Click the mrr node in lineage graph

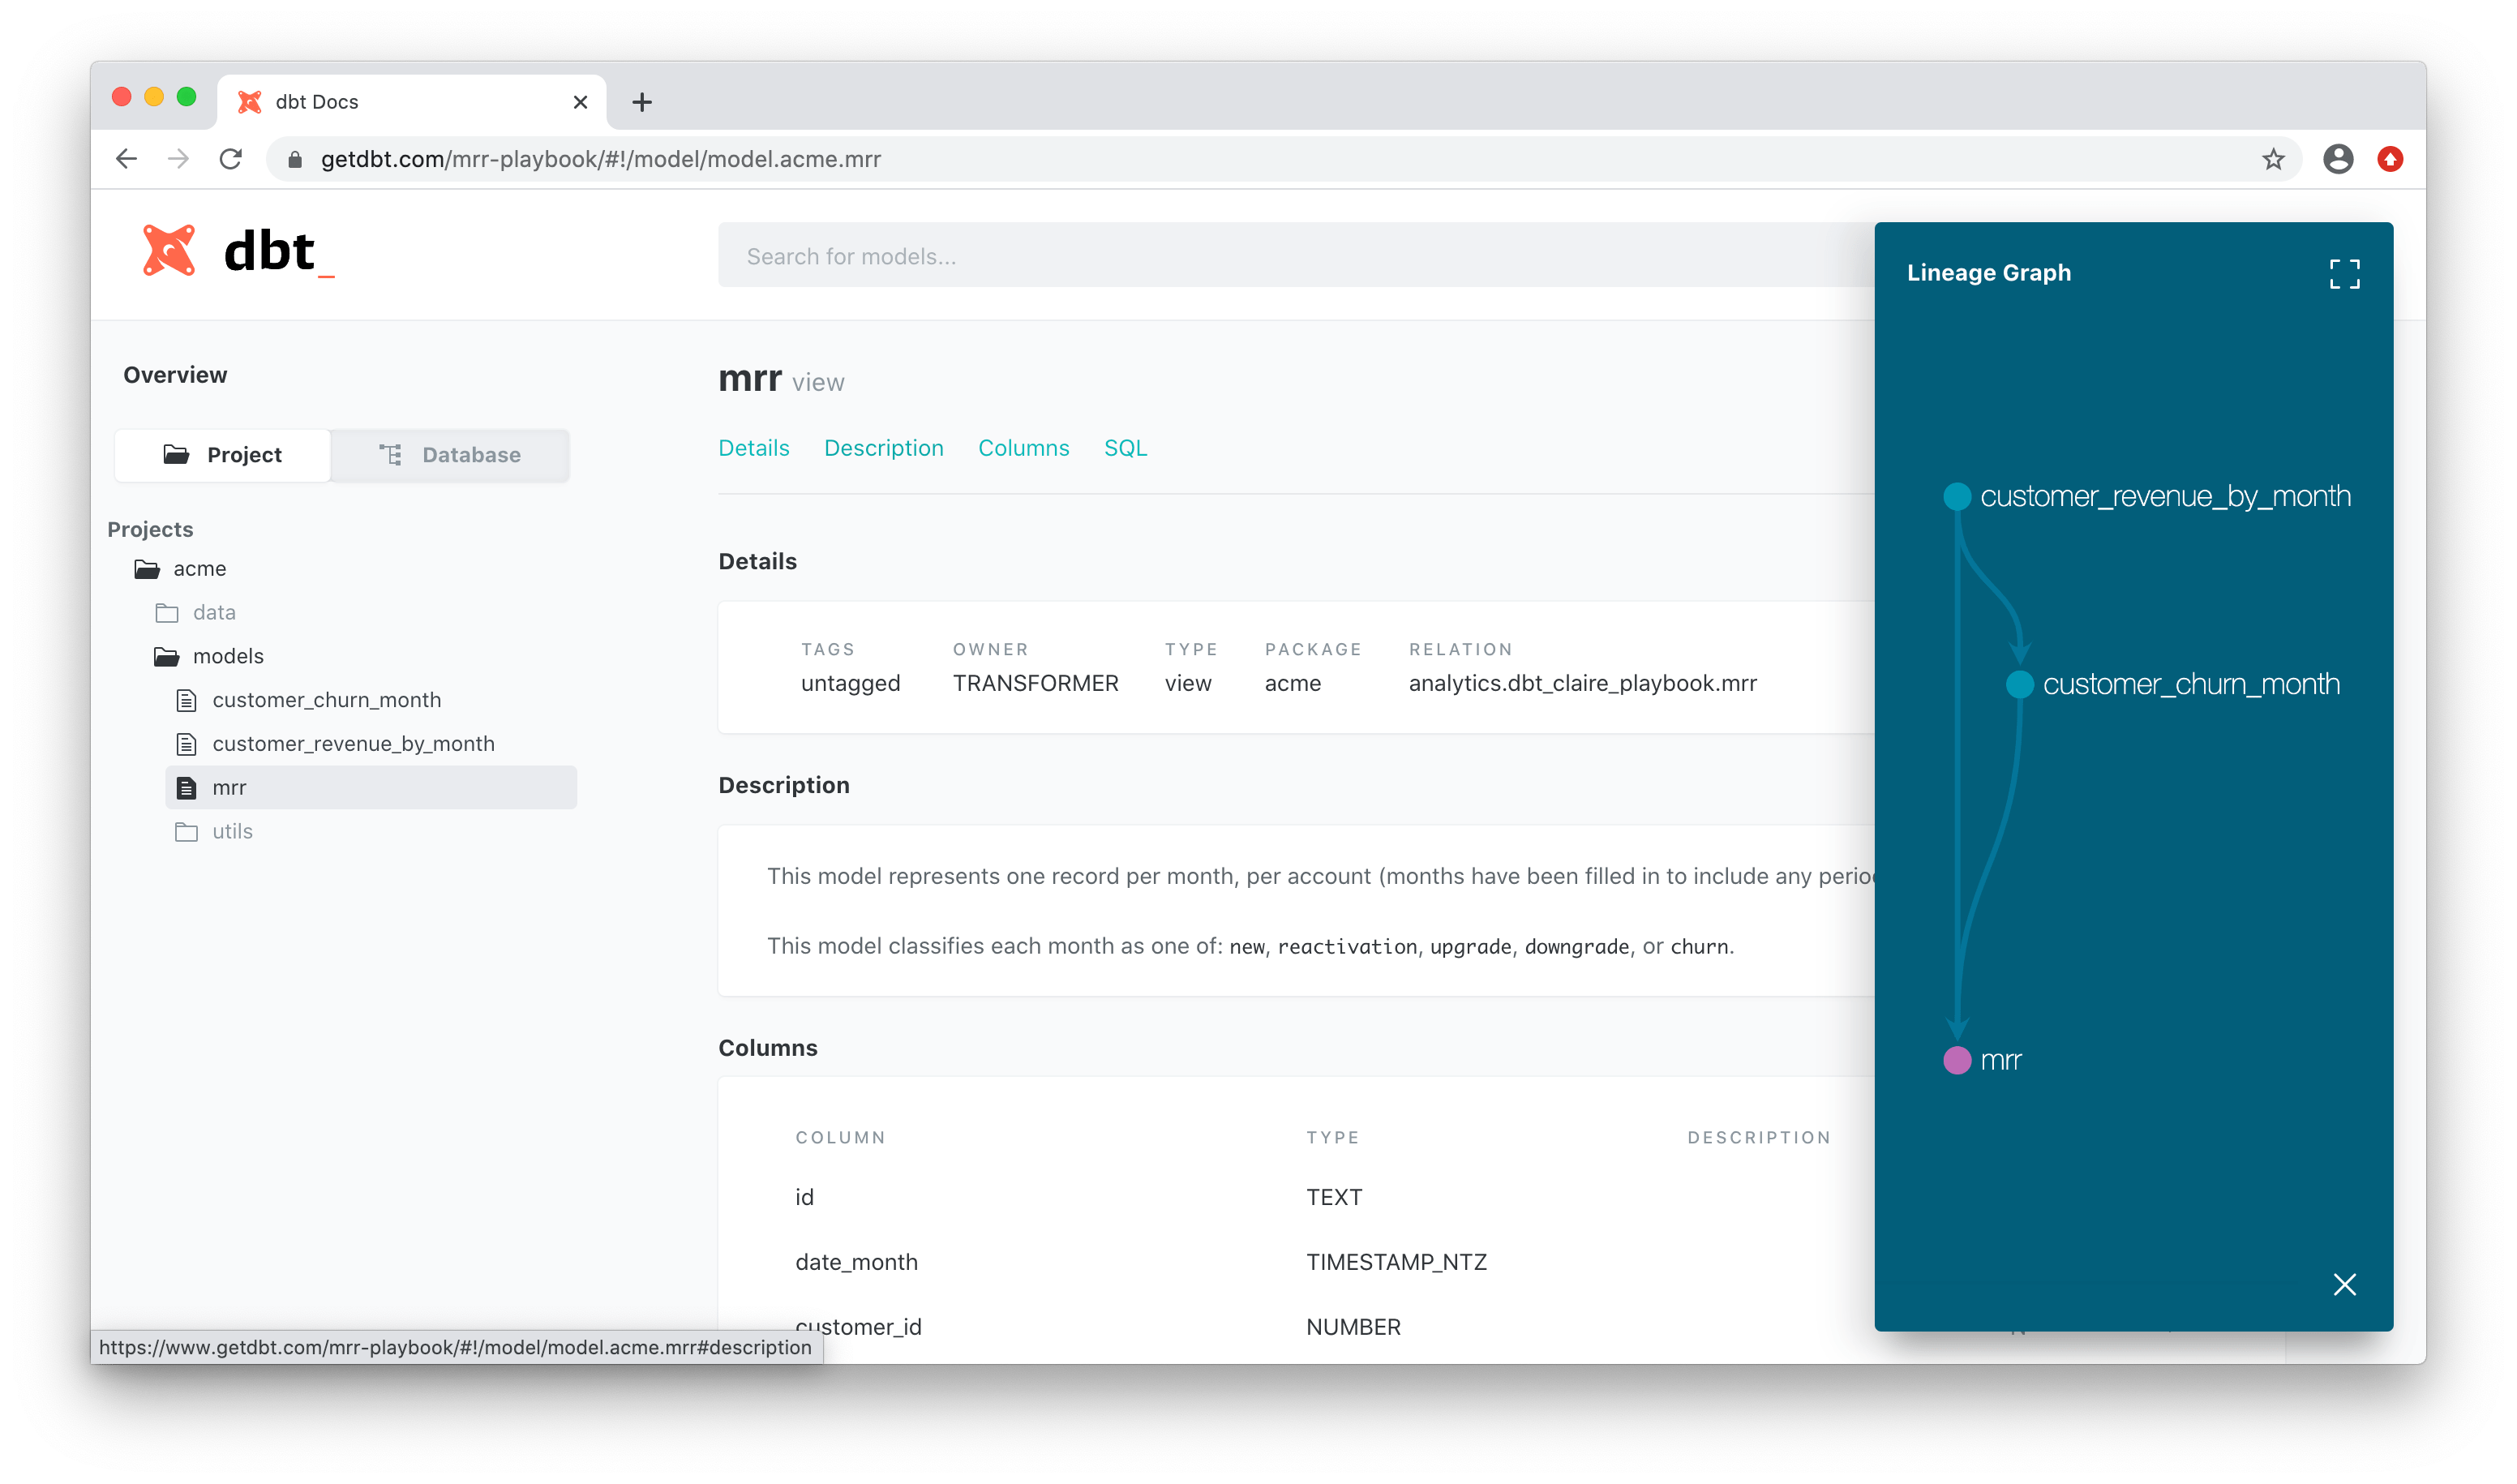coord(1957,1058)
